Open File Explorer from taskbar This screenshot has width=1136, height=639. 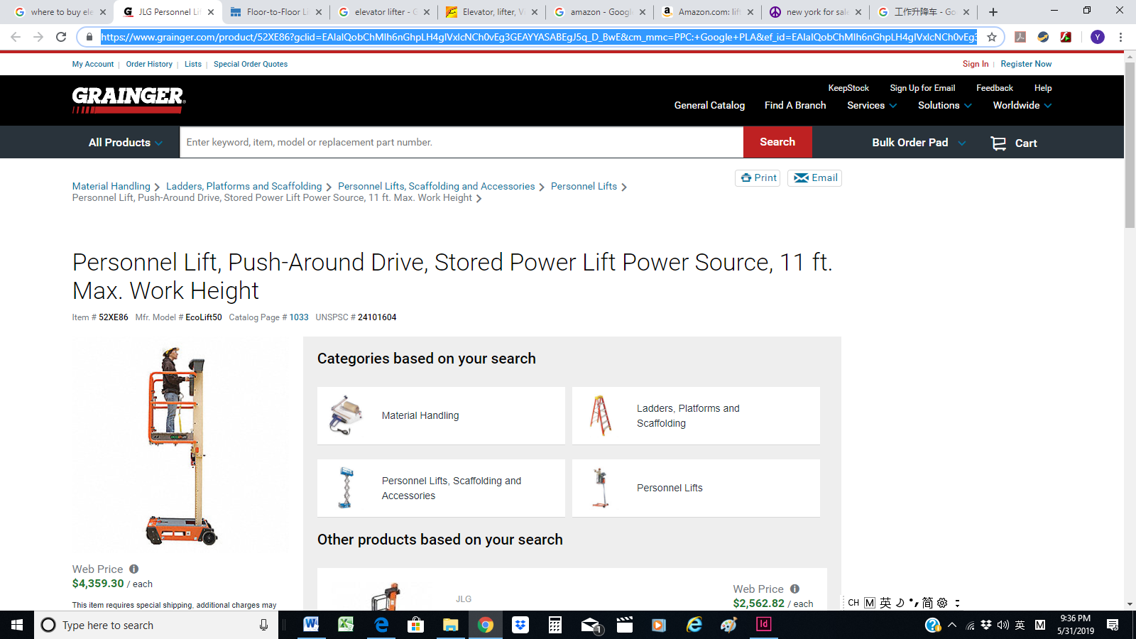451,625
